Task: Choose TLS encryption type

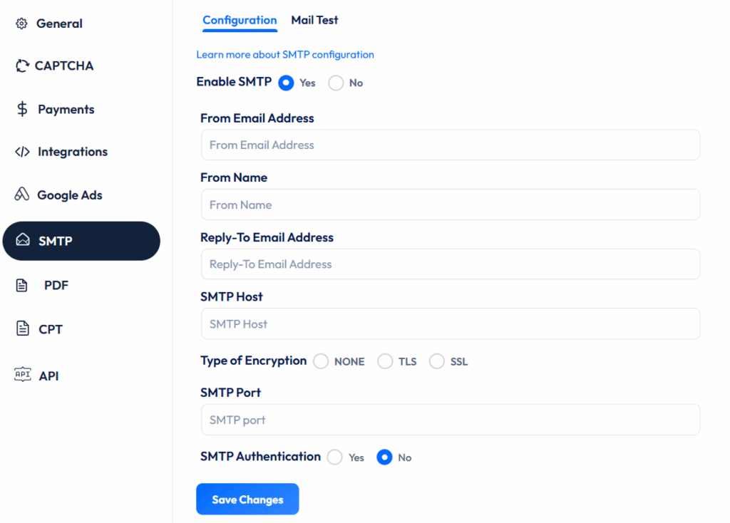Action: click(x=385, y=361)
